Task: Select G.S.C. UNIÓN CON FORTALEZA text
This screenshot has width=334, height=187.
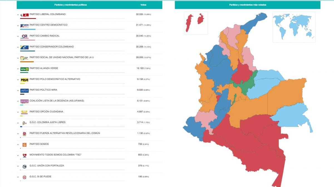Action: coord(47,166)
